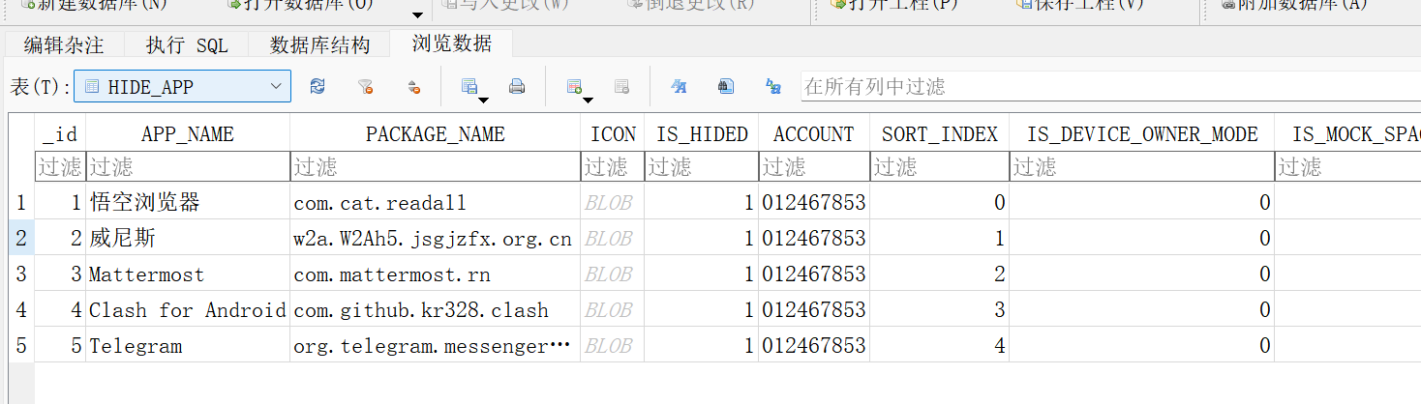This screenshot has height=404, width=1421.
Task: Click 新建数据库(N) toolbar button
Action: pyautogui.click(x=92, y=5)
